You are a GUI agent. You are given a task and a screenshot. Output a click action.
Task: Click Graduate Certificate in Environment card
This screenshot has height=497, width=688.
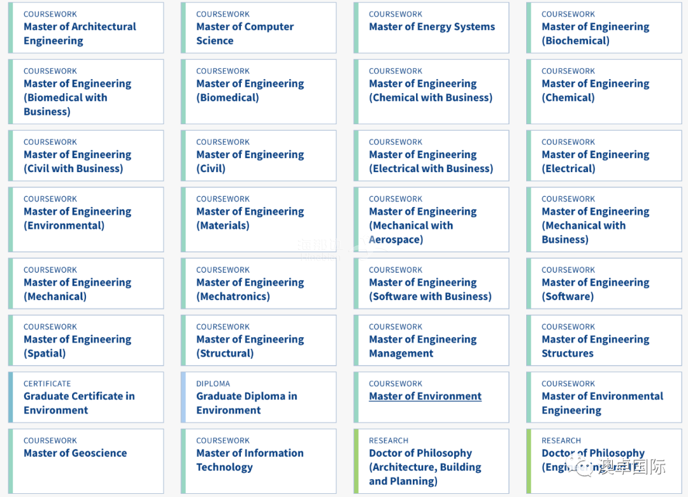point(86,398)
